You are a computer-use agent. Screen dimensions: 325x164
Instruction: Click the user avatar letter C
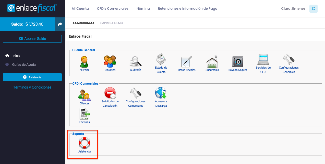(x=313, y=9)
